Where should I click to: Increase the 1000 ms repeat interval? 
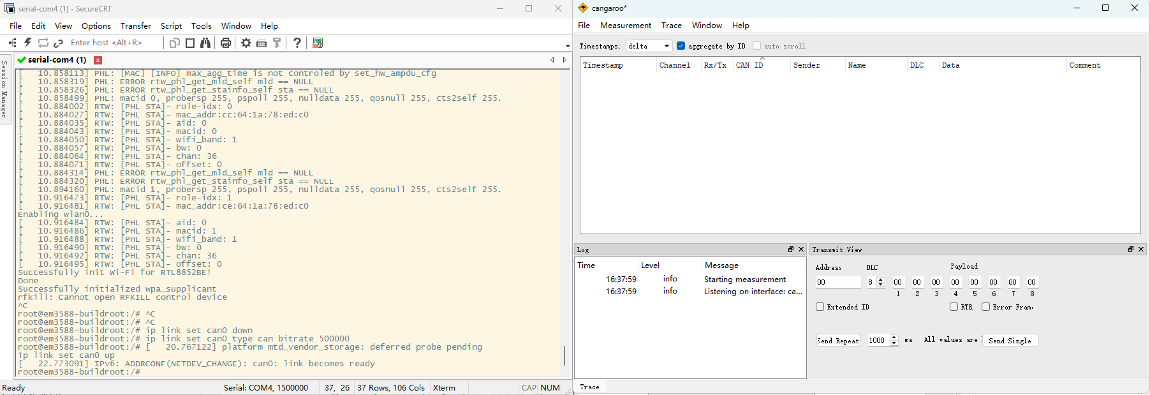(x=894, y=338)
